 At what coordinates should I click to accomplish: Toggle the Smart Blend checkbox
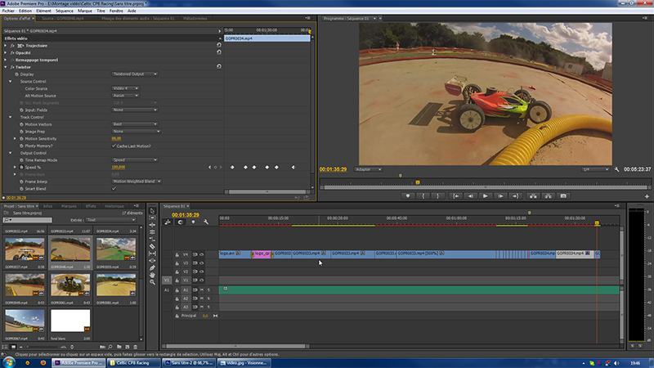point(114,188)
